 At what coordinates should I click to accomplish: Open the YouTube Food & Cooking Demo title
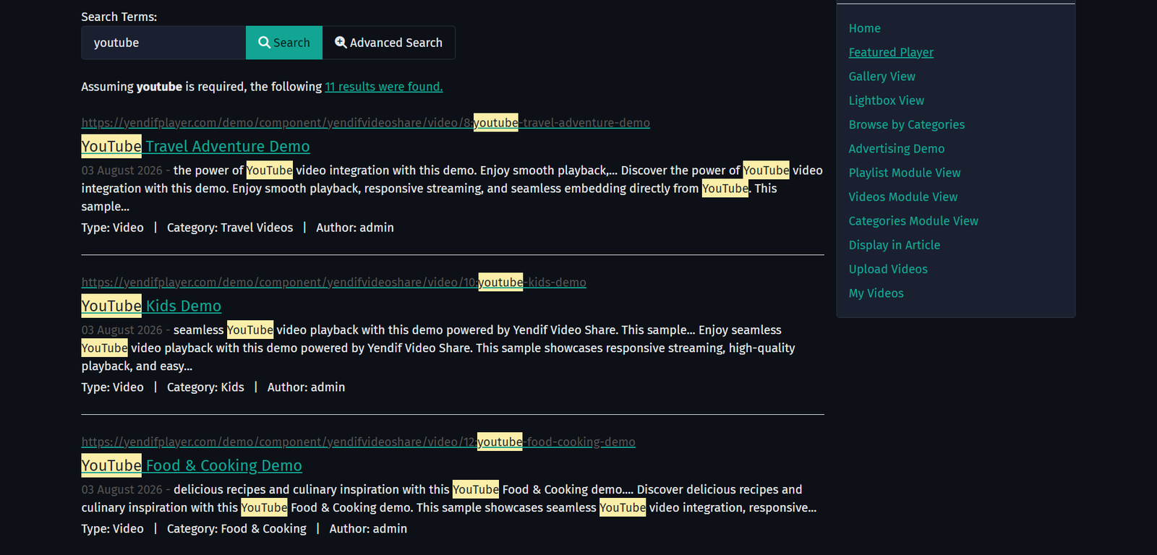click(x=192, y=466)
